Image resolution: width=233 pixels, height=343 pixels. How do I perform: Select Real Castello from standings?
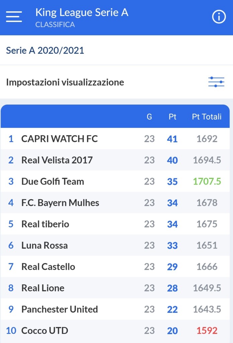[x=48, y=267]
